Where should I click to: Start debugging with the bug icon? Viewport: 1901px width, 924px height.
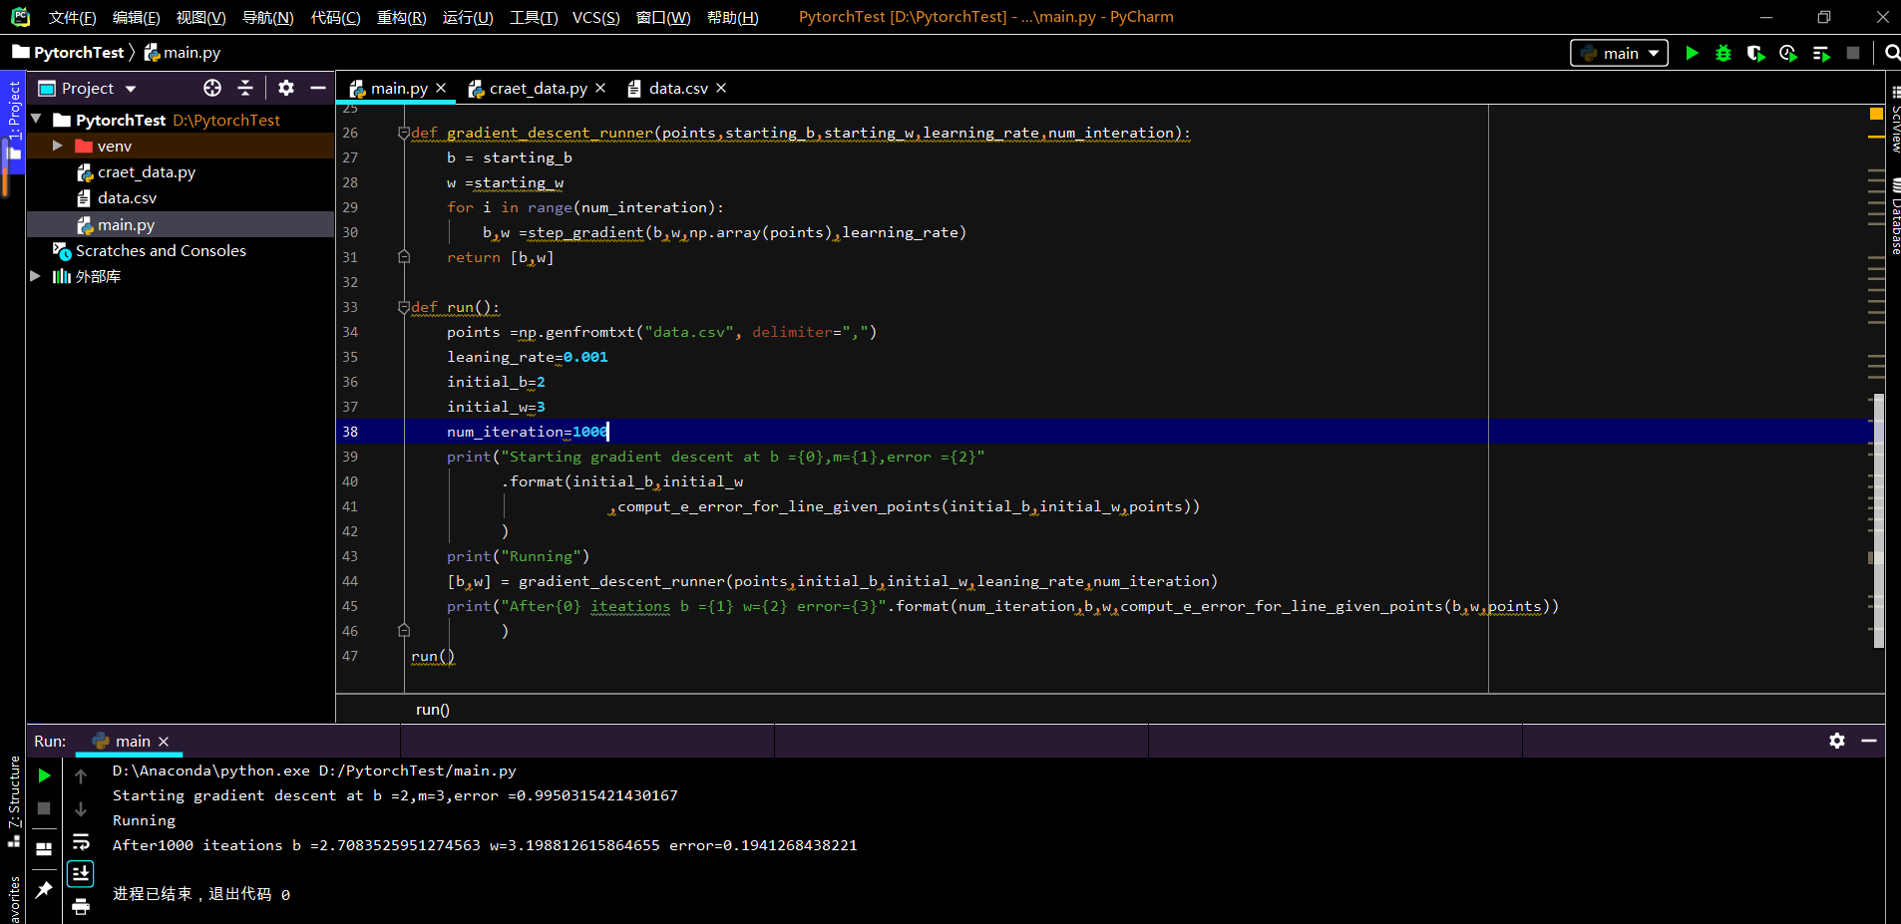click(1723, 53)
